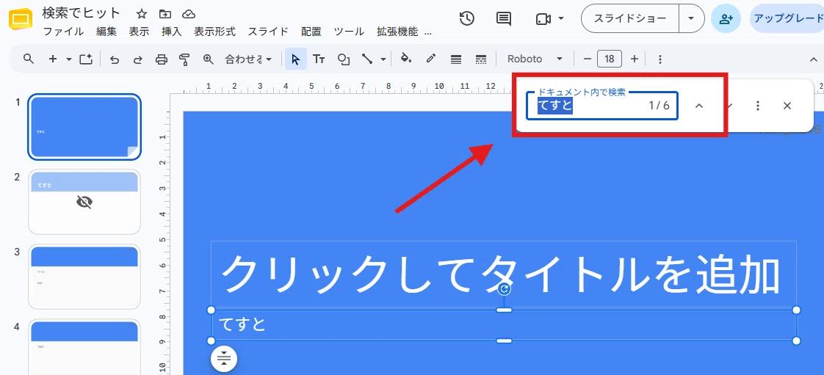Star the presentation 検索でヒット
824x375 pixels.
coord(141,14)
